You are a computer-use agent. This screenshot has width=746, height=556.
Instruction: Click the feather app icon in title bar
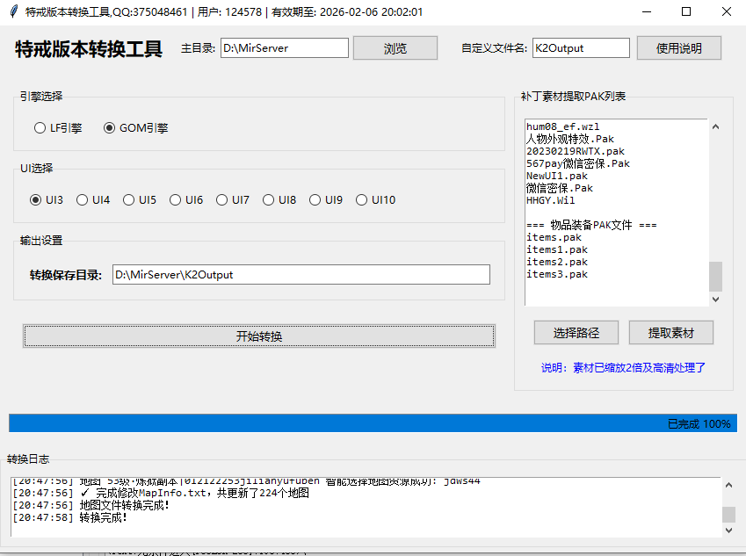[11, 11]
